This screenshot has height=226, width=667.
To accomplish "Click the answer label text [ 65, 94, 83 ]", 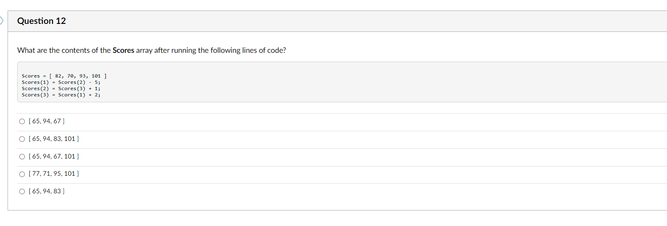I will [x=47, y=191].
